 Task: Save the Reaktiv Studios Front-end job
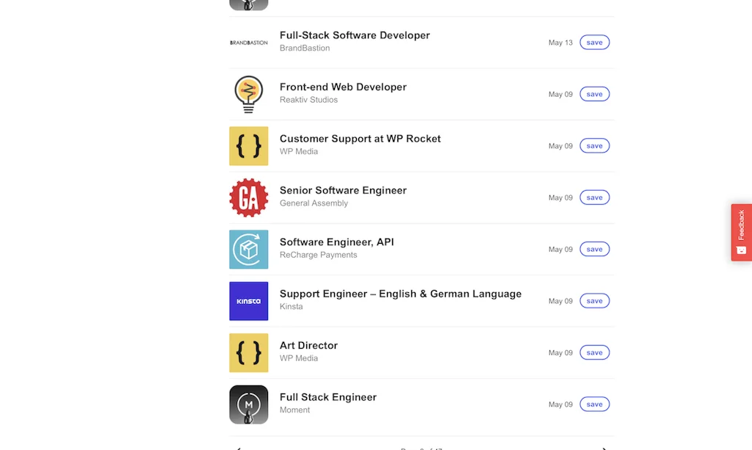[594, 94]
